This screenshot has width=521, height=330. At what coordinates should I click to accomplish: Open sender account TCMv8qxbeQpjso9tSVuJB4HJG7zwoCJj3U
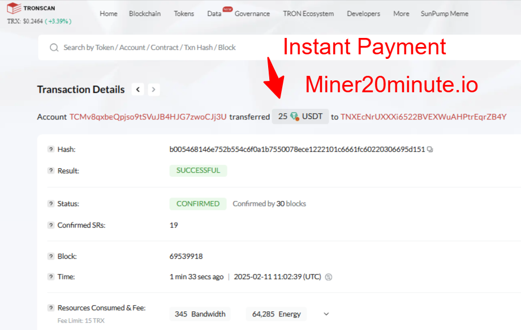[148, 117]
